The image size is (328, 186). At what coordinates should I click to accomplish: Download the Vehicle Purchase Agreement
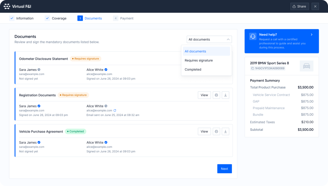click(226, 131)
